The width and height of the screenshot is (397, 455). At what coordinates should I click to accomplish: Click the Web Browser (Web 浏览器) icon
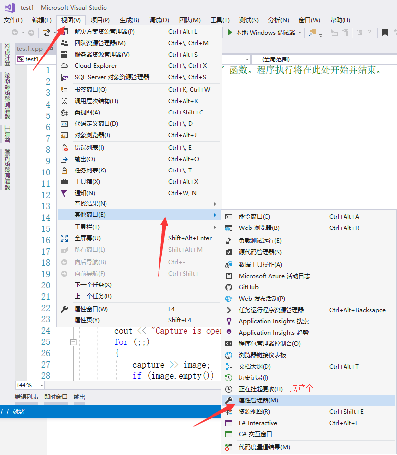tap(229, 228)
